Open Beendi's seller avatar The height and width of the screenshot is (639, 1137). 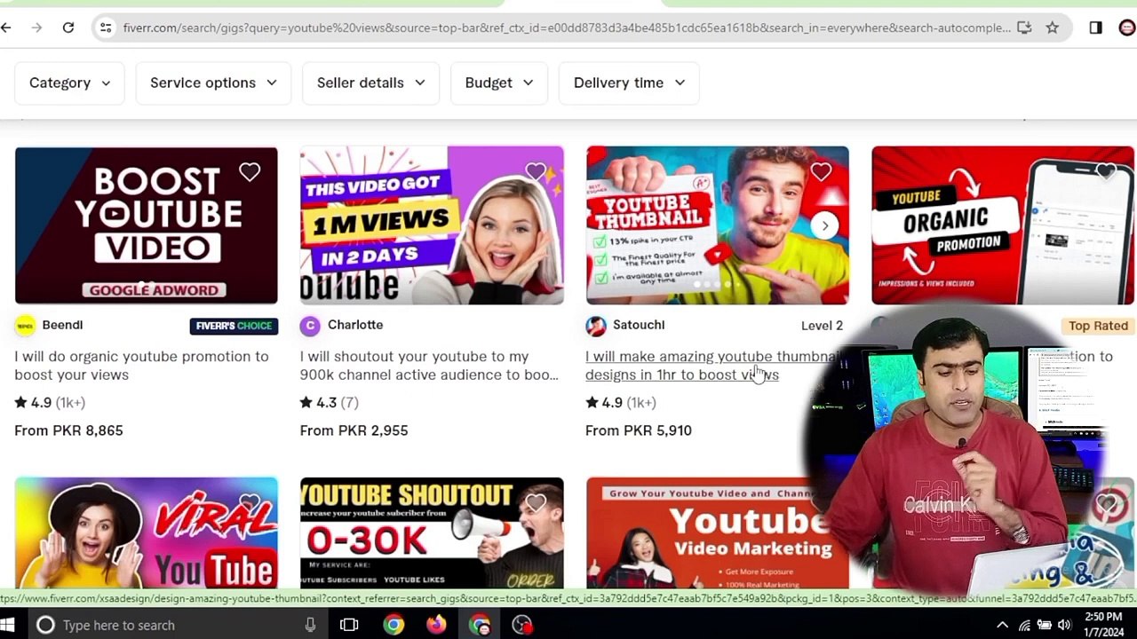coord(25,326)
